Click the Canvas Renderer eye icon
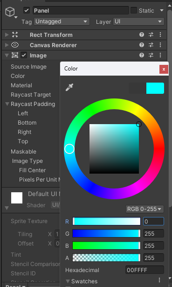172x287 pixels. pos(15,45)
